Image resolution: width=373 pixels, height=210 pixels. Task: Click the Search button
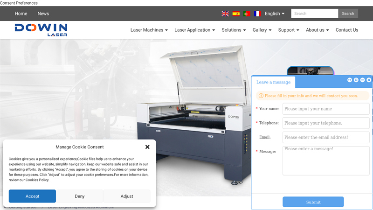tap(348, 14)
